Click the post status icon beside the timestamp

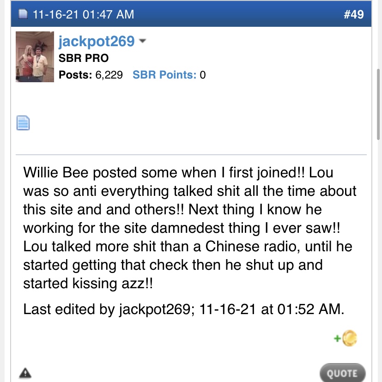(23, 14)
